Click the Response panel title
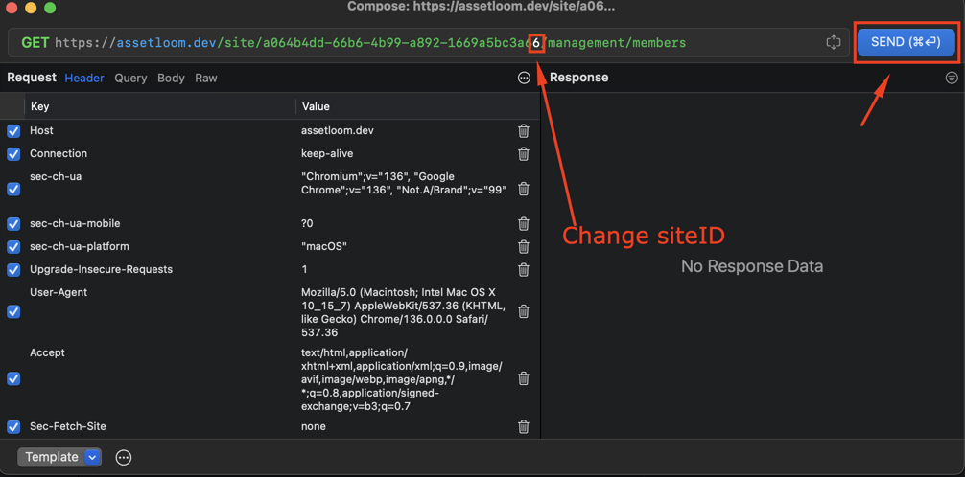Viewport: 965px width, 477px height. click(x=579, y=78)
